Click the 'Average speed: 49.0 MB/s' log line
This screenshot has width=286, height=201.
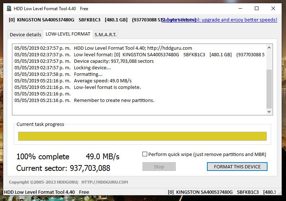[103, 81]
